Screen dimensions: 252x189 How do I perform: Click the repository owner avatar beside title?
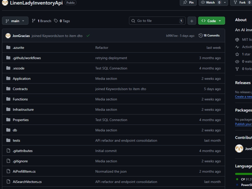pyautogui.click(x=5, y=3)
